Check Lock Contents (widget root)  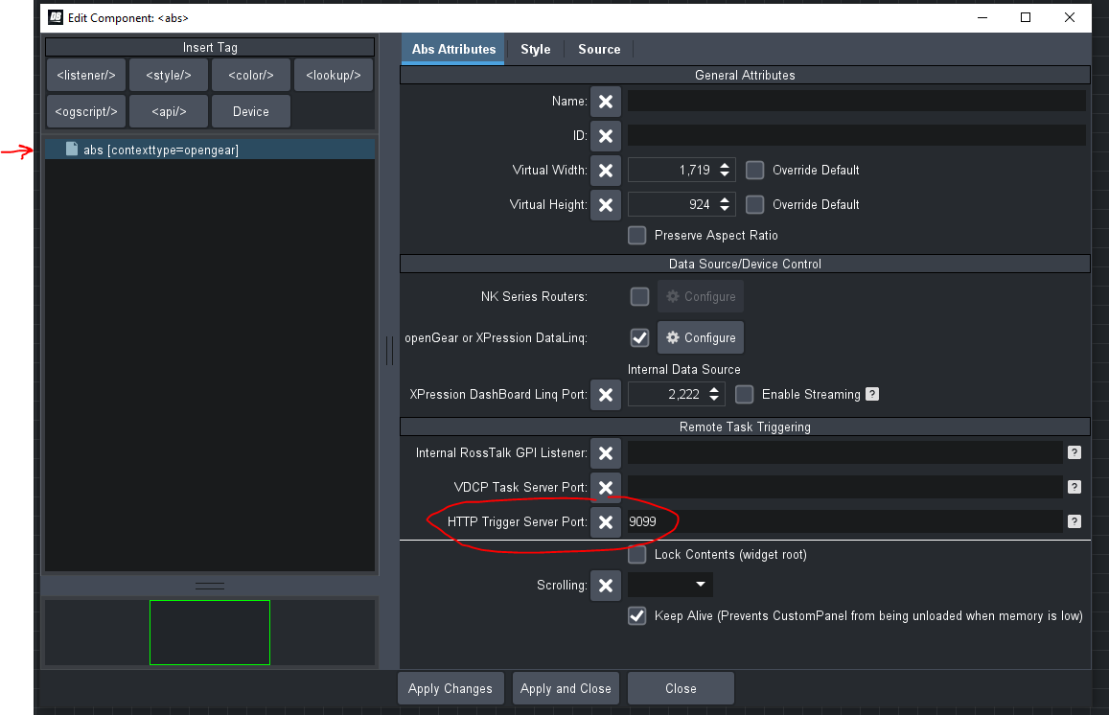tap(636, 555)
